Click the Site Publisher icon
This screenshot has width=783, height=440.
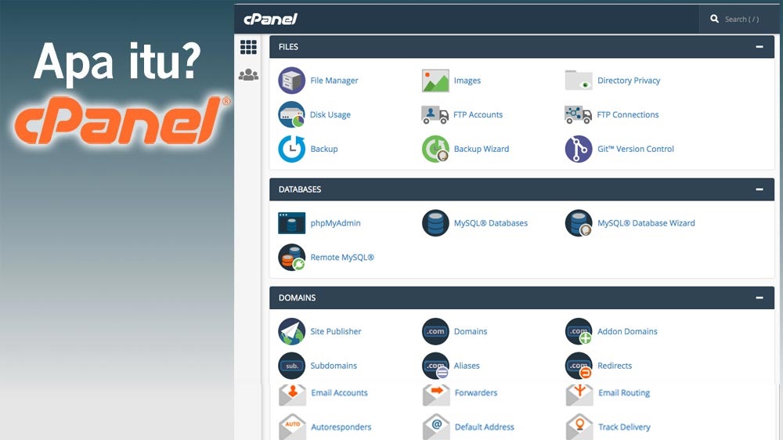291,332
